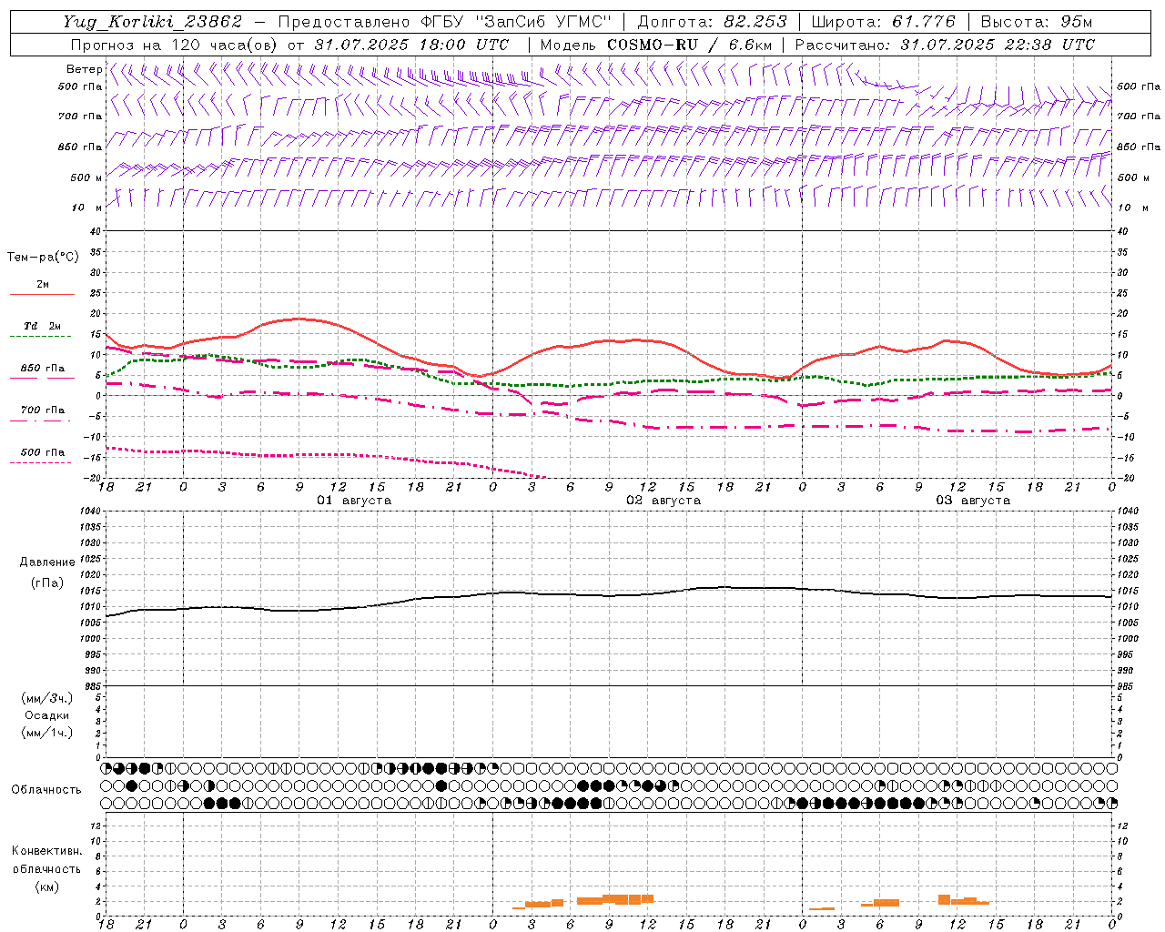Screen dimensions: 1165x932
Task: Click the Рассчитано: 31.07.2025 22:38 UTC text
Action: [945, 45]
